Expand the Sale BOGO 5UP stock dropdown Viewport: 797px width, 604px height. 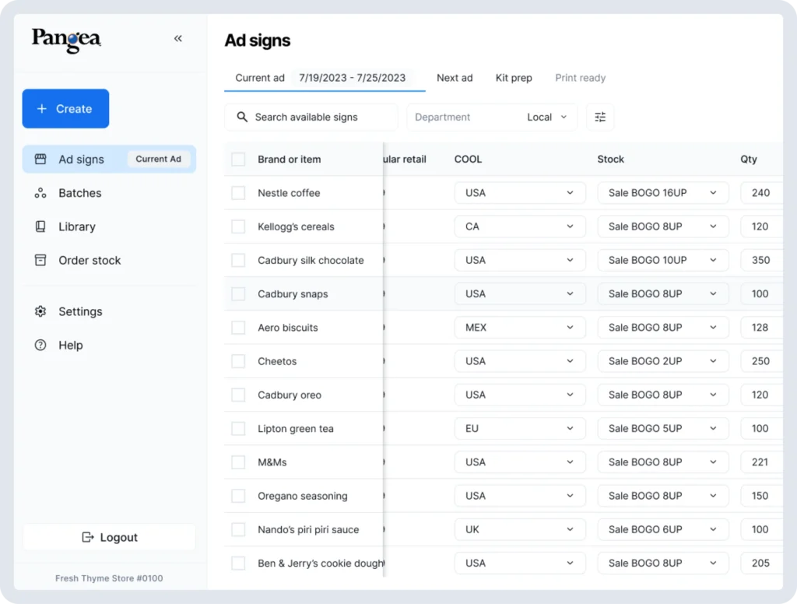(663, 429)
